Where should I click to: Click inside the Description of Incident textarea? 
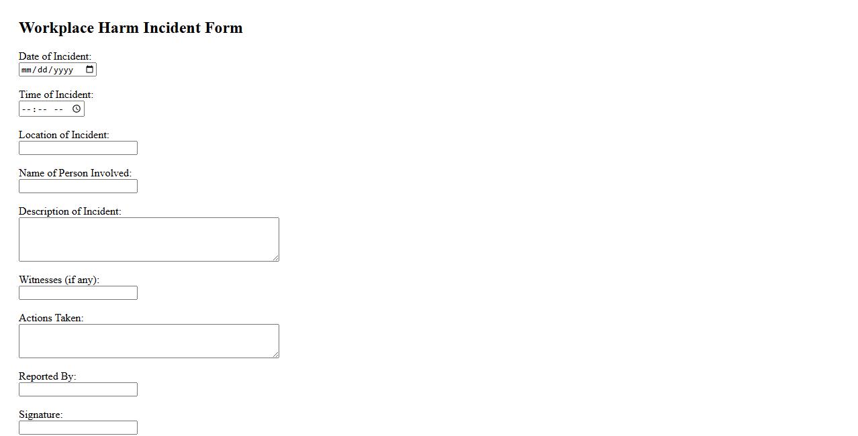[x=148, y=239]
